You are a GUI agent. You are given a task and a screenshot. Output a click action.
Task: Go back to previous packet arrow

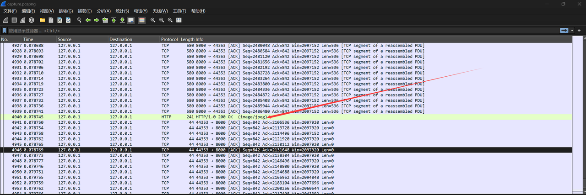coord(87,20)
